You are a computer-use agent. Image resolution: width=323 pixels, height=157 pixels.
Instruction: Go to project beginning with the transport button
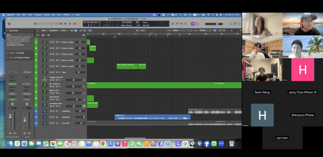[35, 24]
